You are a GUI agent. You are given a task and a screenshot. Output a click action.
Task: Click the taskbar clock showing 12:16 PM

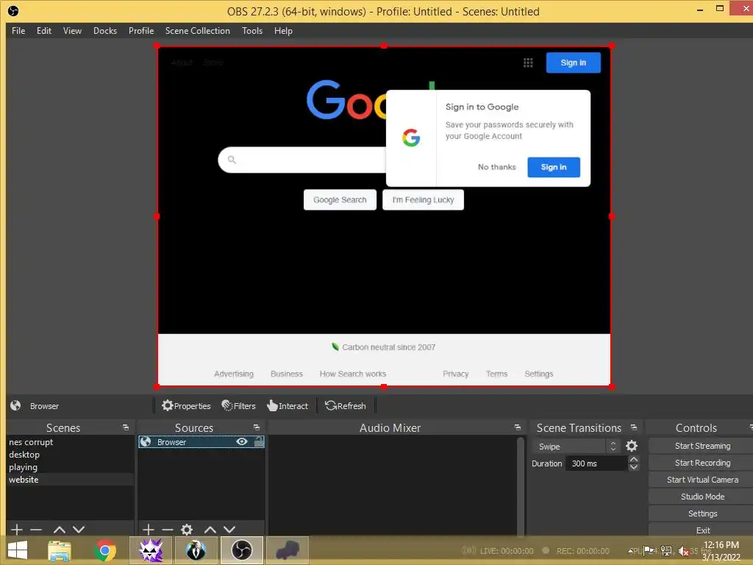click(x=721, y=551)
